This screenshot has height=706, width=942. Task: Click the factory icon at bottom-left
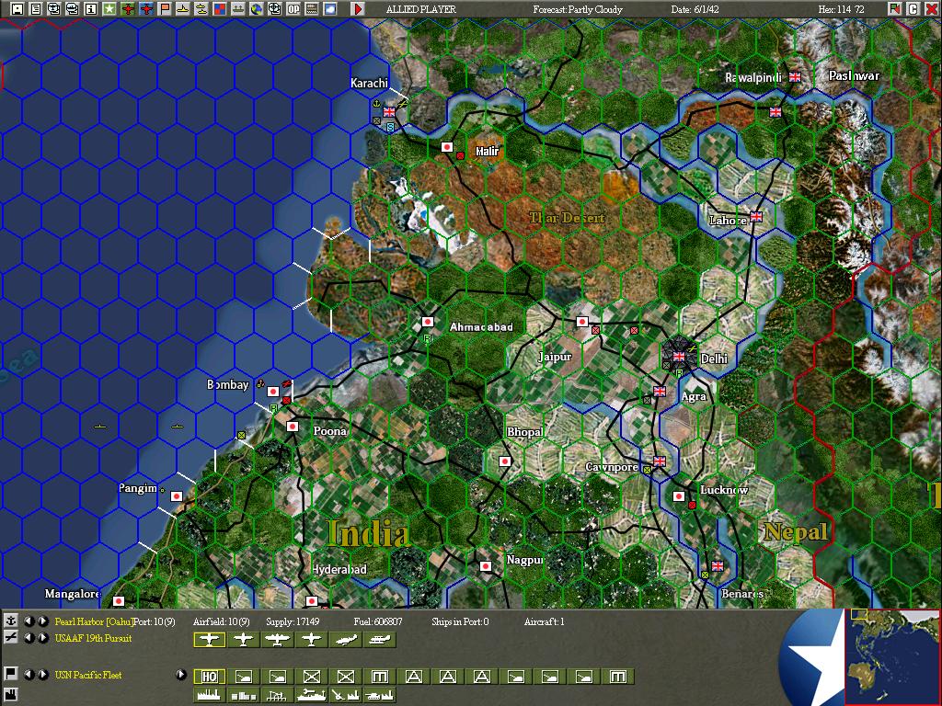pos(10,695)
